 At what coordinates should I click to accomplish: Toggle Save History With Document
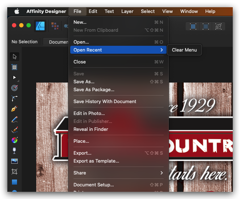(105, 101)
